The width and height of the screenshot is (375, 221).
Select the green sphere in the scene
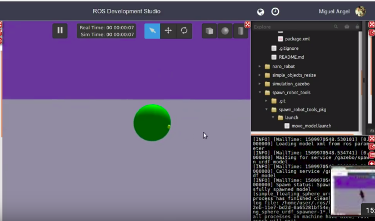(x=152, y=122)
